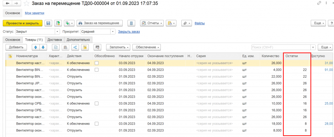Select the top Основное section above toolbar
Viewport: 334px width, 137px height.
coord(13,13)
